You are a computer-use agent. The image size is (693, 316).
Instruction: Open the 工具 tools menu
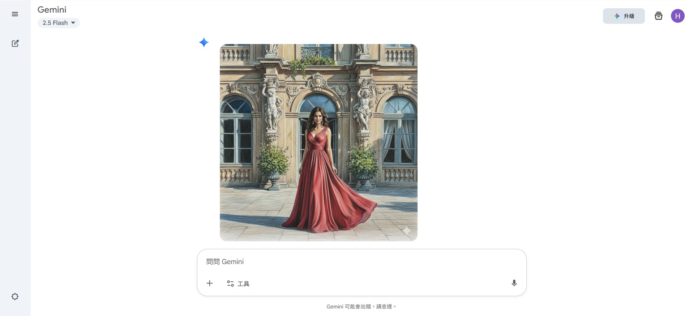[x=238, y=284]
